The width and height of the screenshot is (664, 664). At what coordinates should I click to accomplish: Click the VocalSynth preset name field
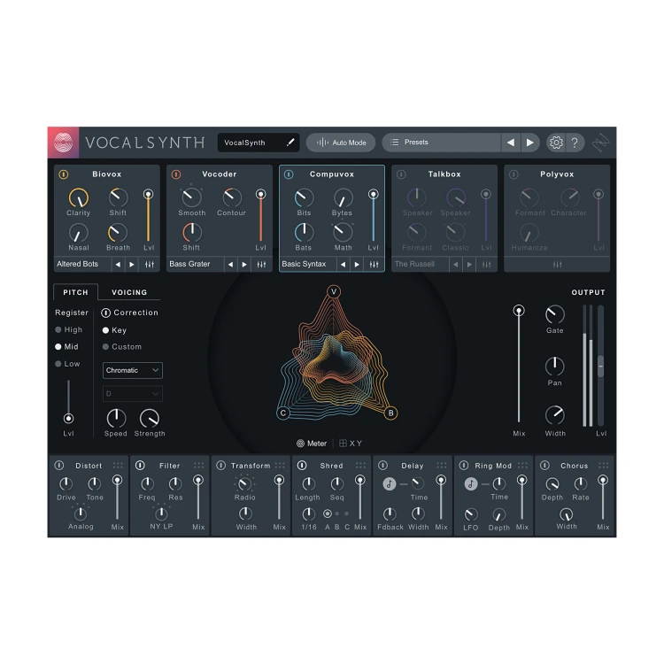click(259, 143)
